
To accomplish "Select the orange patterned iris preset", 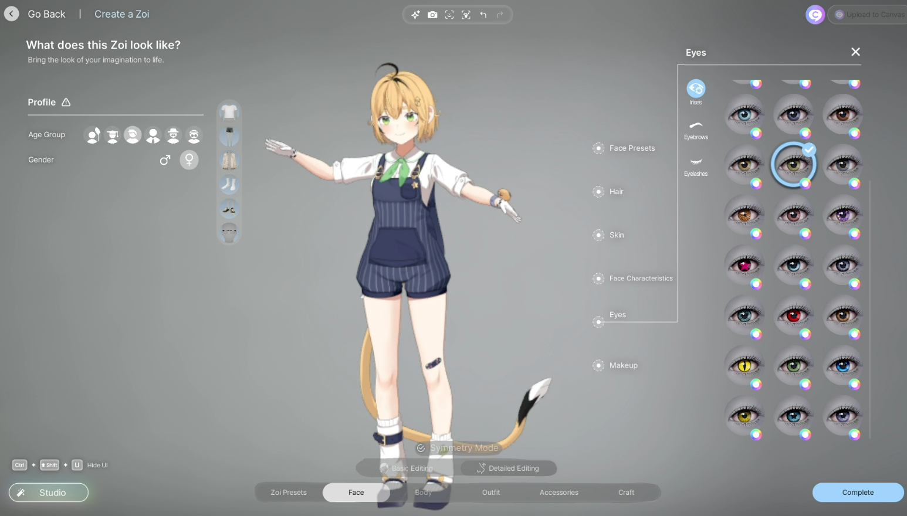I will point(744,215).
